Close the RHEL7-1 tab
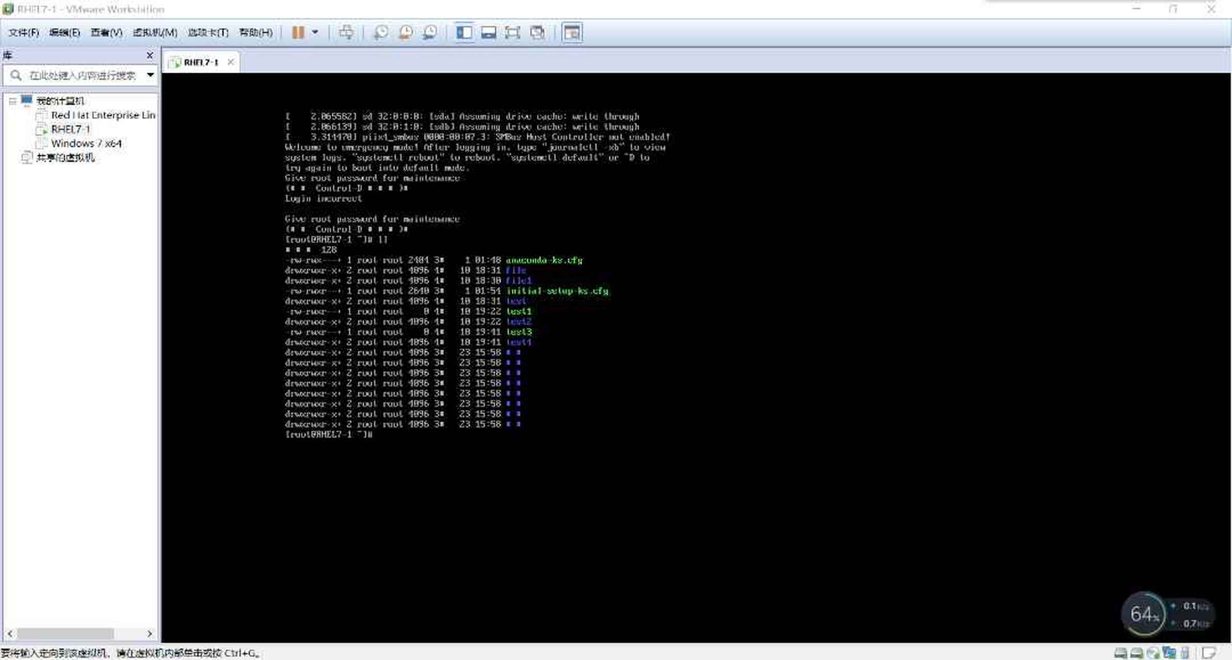This screenshot has height=660, width=1232. (231, 62)
